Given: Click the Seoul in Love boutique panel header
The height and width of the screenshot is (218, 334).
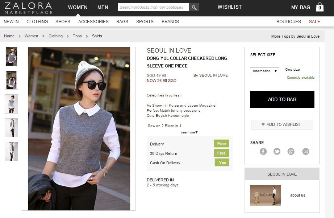Looking at the screenshot, I should tap(282, 174).
